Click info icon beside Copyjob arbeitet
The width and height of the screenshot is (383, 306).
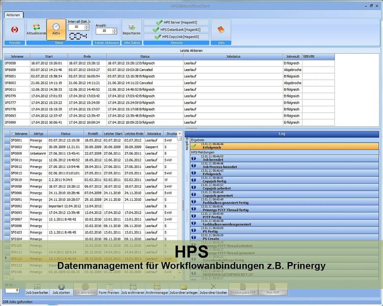pos(194,187)
